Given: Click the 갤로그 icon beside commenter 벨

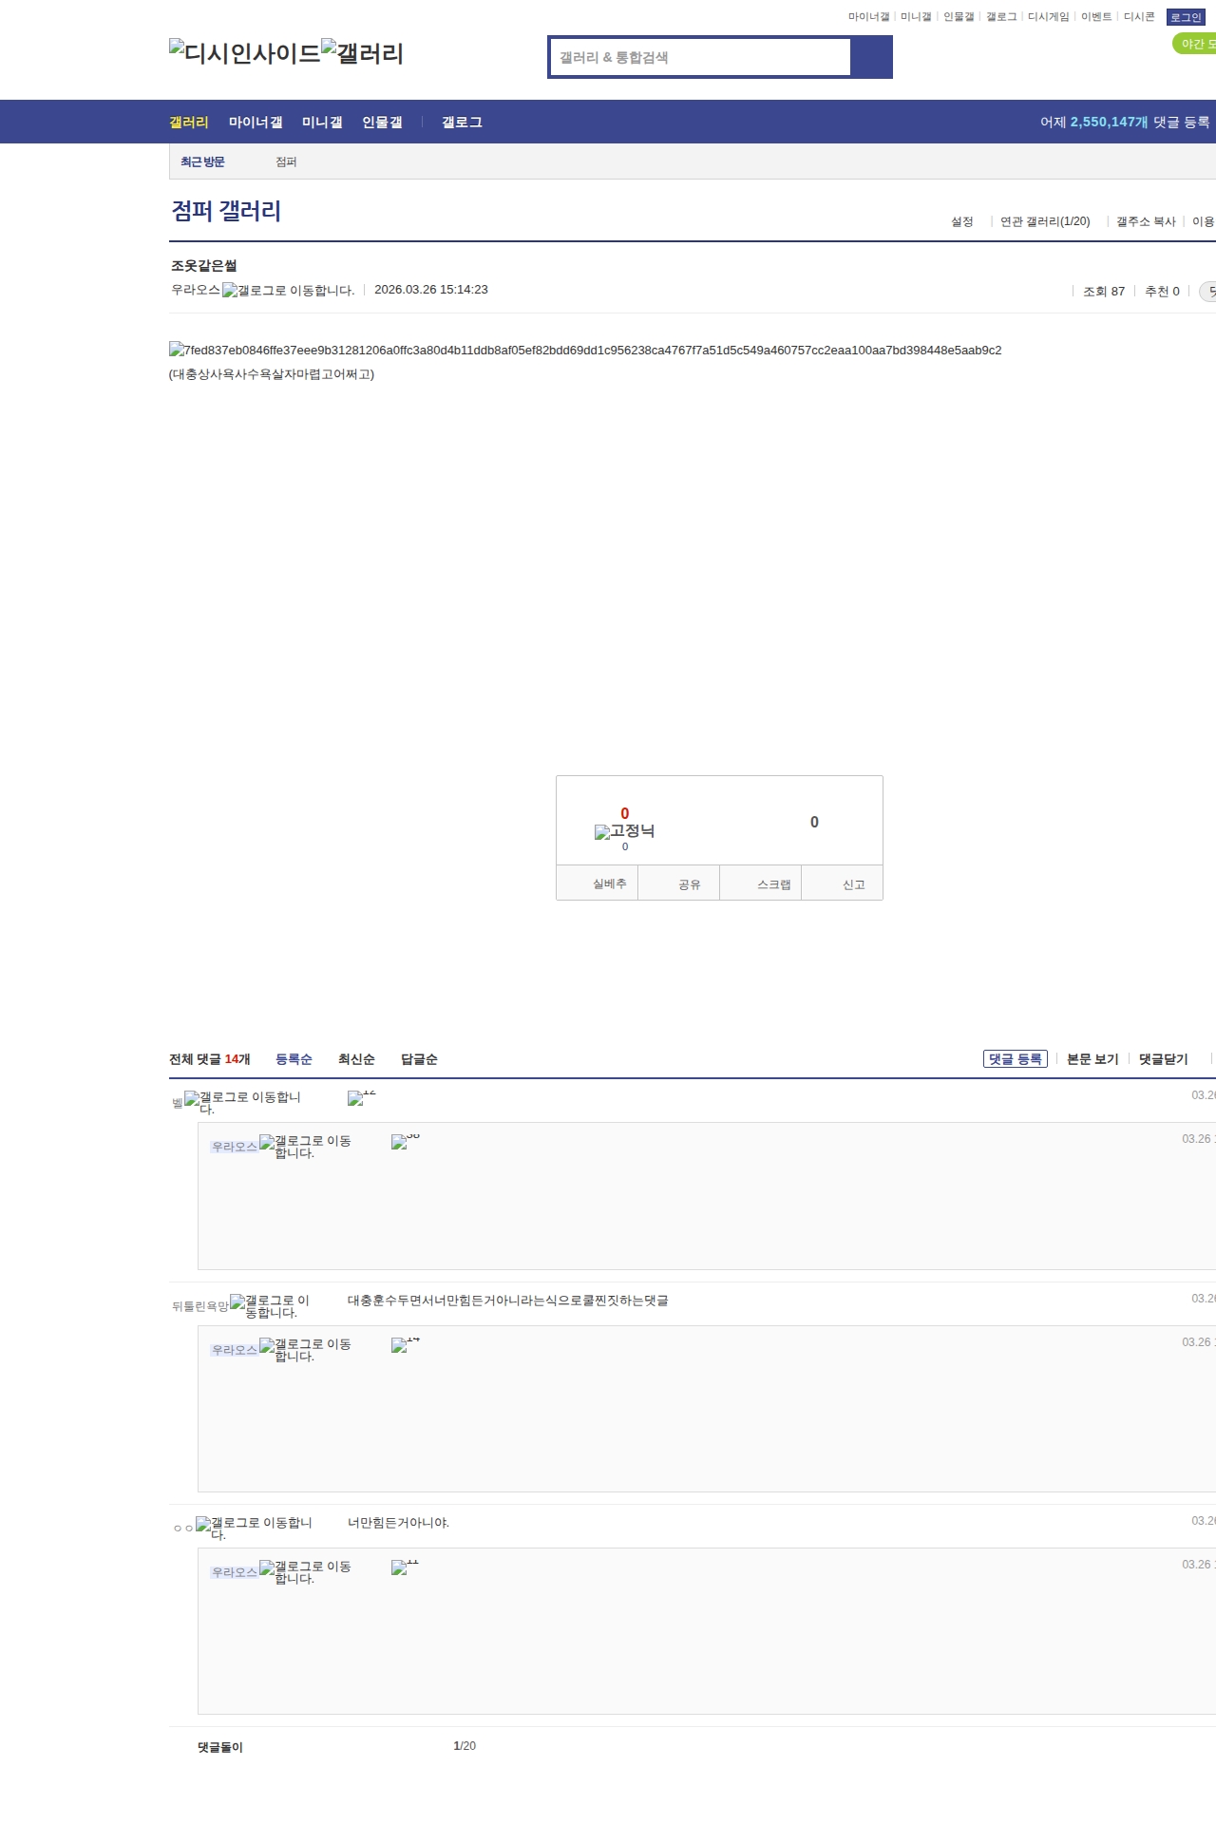Looking at the screenshot, I should pos(242,1102).
